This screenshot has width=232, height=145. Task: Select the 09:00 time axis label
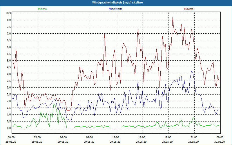(90, 137)
